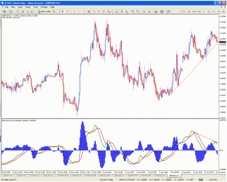Screen dimensions: 227x182
Task: Click the chart document icon beside File
Action: [x=3, y=7]
